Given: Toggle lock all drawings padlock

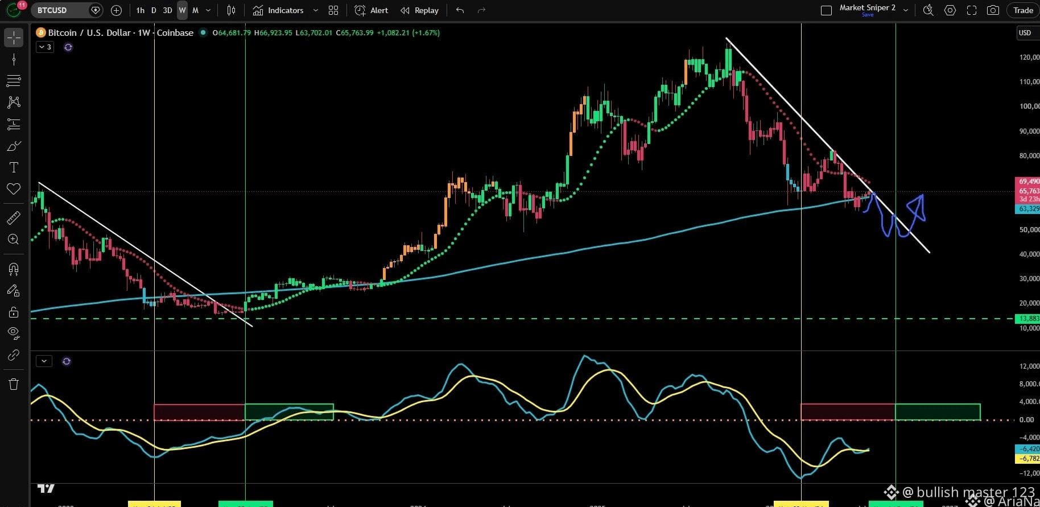Looking at the screenshot, I should tap(14, 312).
